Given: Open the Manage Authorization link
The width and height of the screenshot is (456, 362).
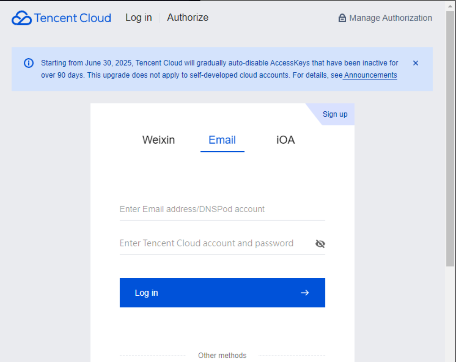Looking at the screenshot, I should [x=390, y=18].
